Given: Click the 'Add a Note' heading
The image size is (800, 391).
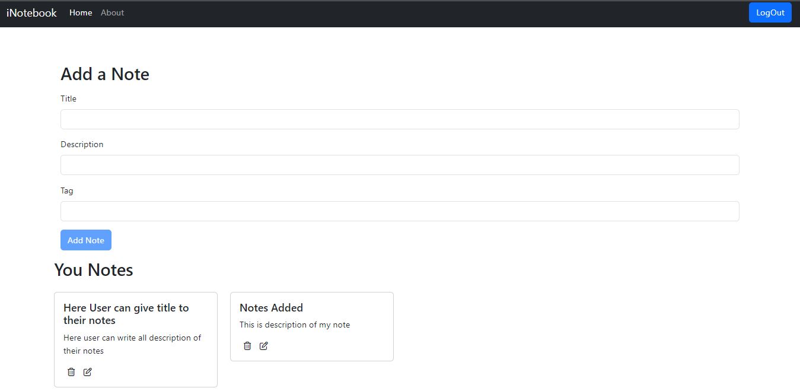Looking at the screenshot, I should pyautogui.click(x=105, y=74).
